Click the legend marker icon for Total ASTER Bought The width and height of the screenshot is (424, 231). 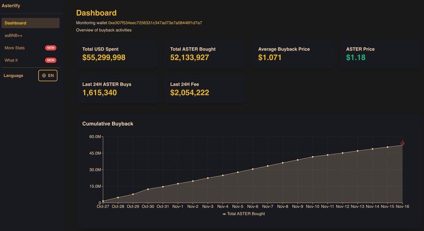[x=224, y=214]
